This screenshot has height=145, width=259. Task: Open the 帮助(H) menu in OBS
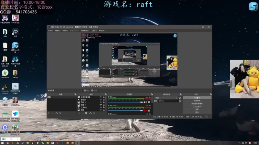102,31
